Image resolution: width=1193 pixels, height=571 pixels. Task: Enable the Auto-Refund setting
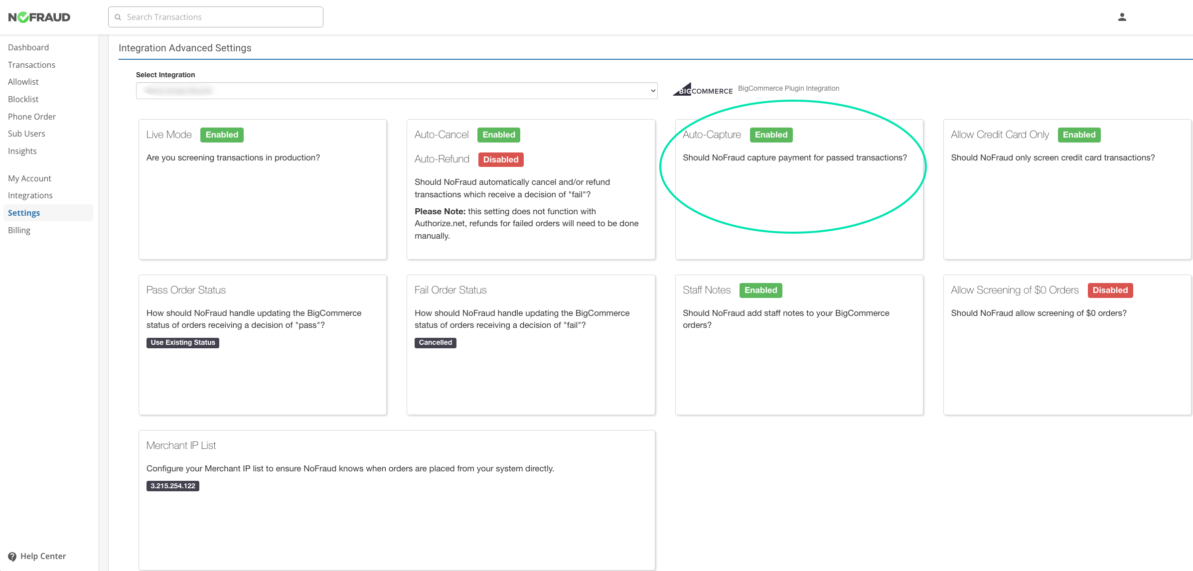[x=500, y=159]
